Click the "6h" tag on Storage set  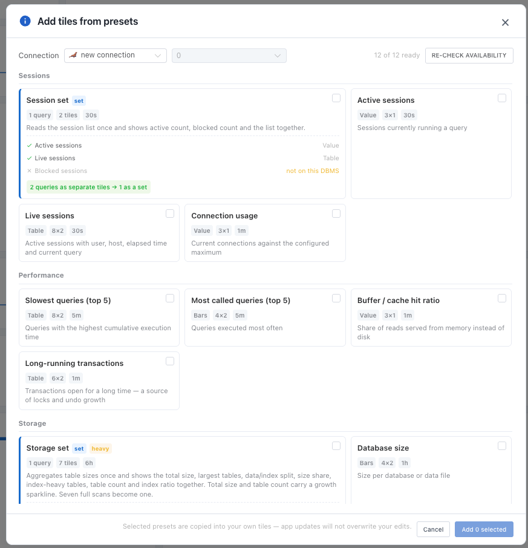(x=89, y=463)
